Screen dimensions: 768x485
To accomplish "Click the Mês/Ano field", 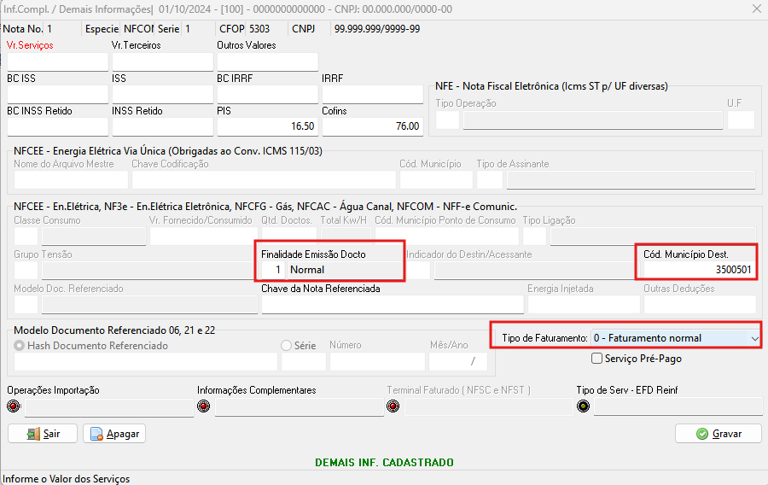I will pos(458,361).
